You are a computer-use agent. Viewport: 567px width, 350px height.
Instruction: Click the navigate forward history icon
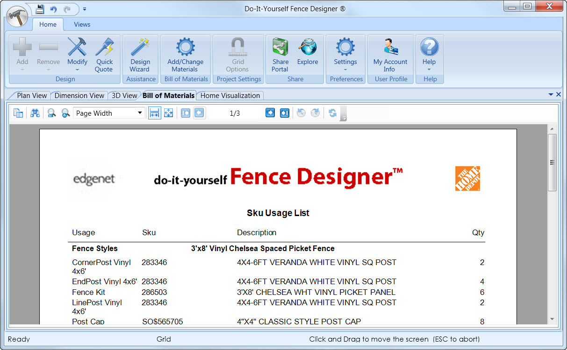[x=316, y=113]
